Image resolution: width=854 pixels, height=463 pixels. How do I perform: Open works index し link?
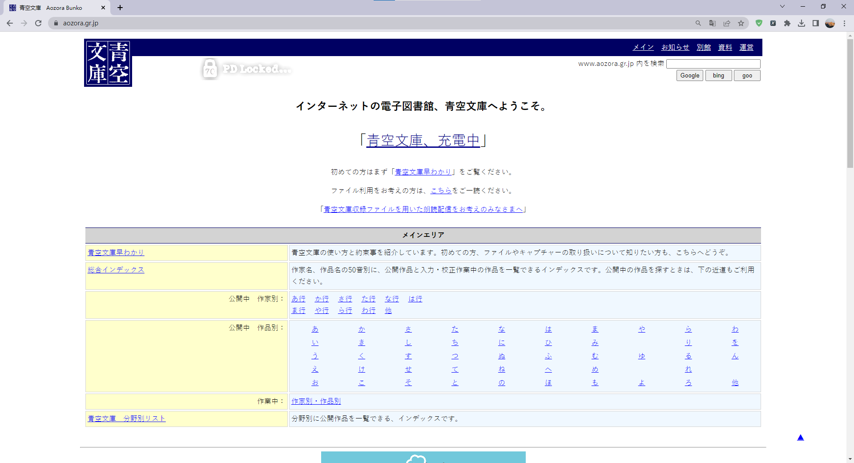(408, 342)
